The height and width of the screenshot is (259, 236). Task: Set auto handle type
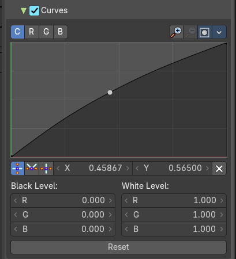tap(17, 169)
